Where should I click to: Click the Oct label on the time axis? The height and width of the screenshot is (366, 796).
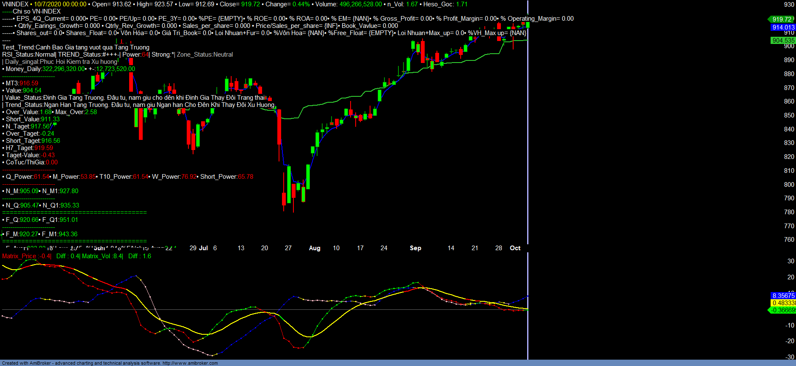(515, 248)
